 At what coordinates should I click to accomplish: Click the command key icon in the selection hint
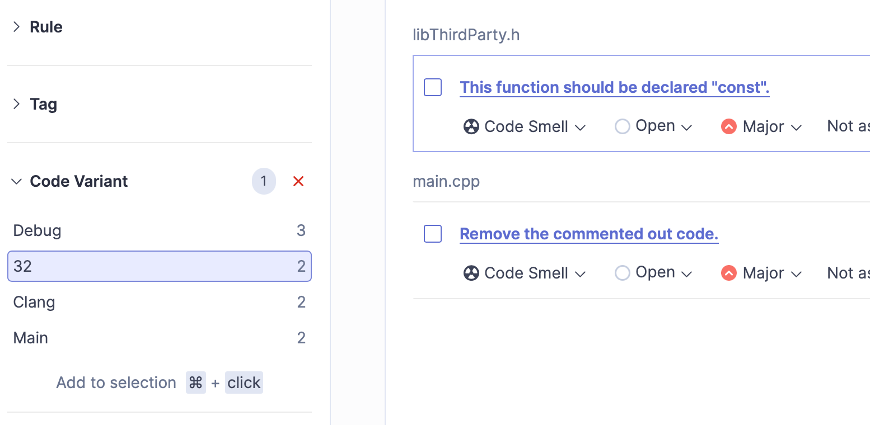pyautogui.click(x=195, y=382)
